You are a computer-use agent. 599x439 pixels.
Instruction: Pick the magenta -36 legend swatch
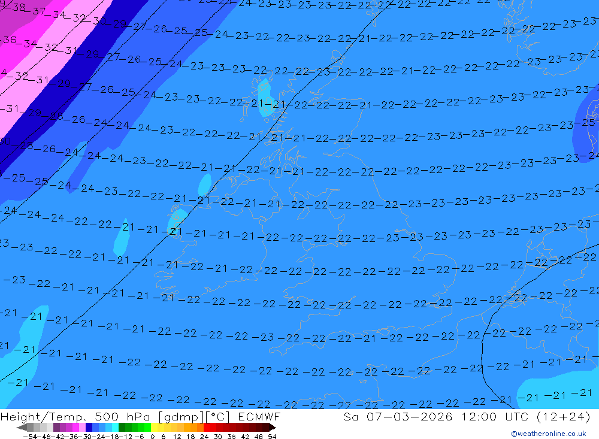click(75, 427)
